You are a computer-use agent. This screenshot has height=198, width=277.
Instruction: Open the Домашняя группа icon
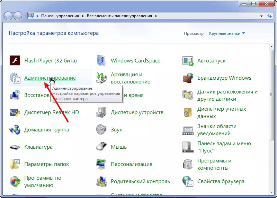(15, 130)
